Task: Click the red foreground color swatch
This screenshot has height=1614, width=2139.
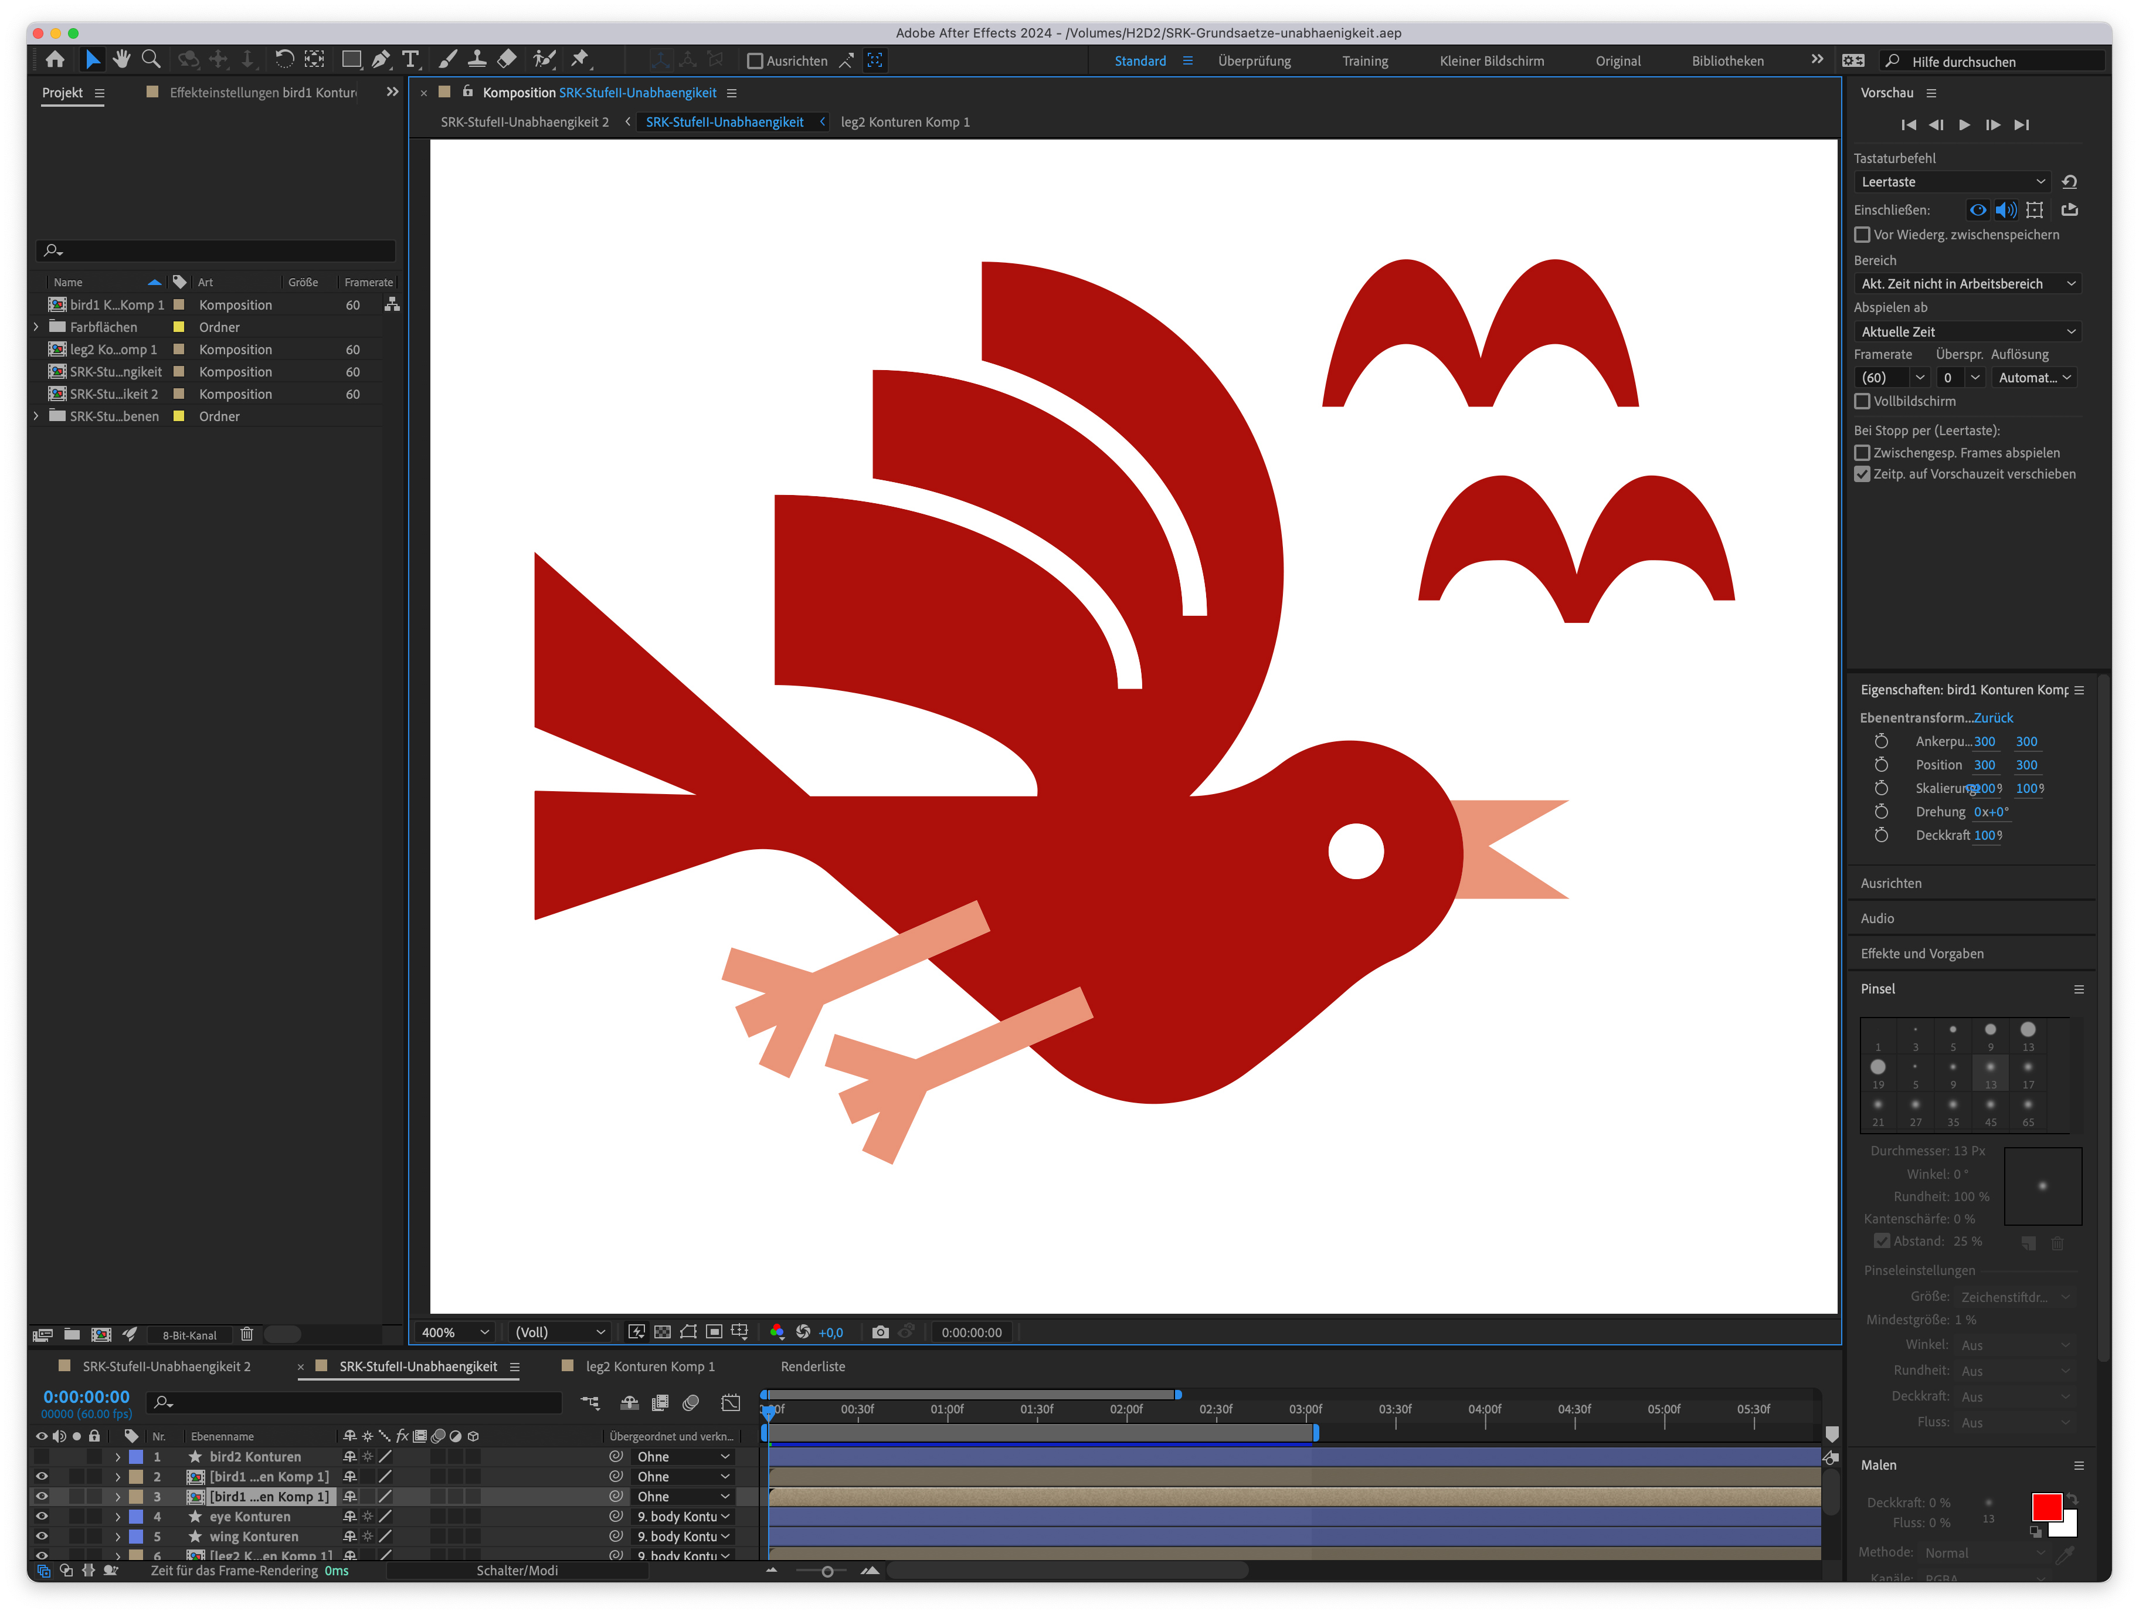Action: (x=2046, y=1508)
